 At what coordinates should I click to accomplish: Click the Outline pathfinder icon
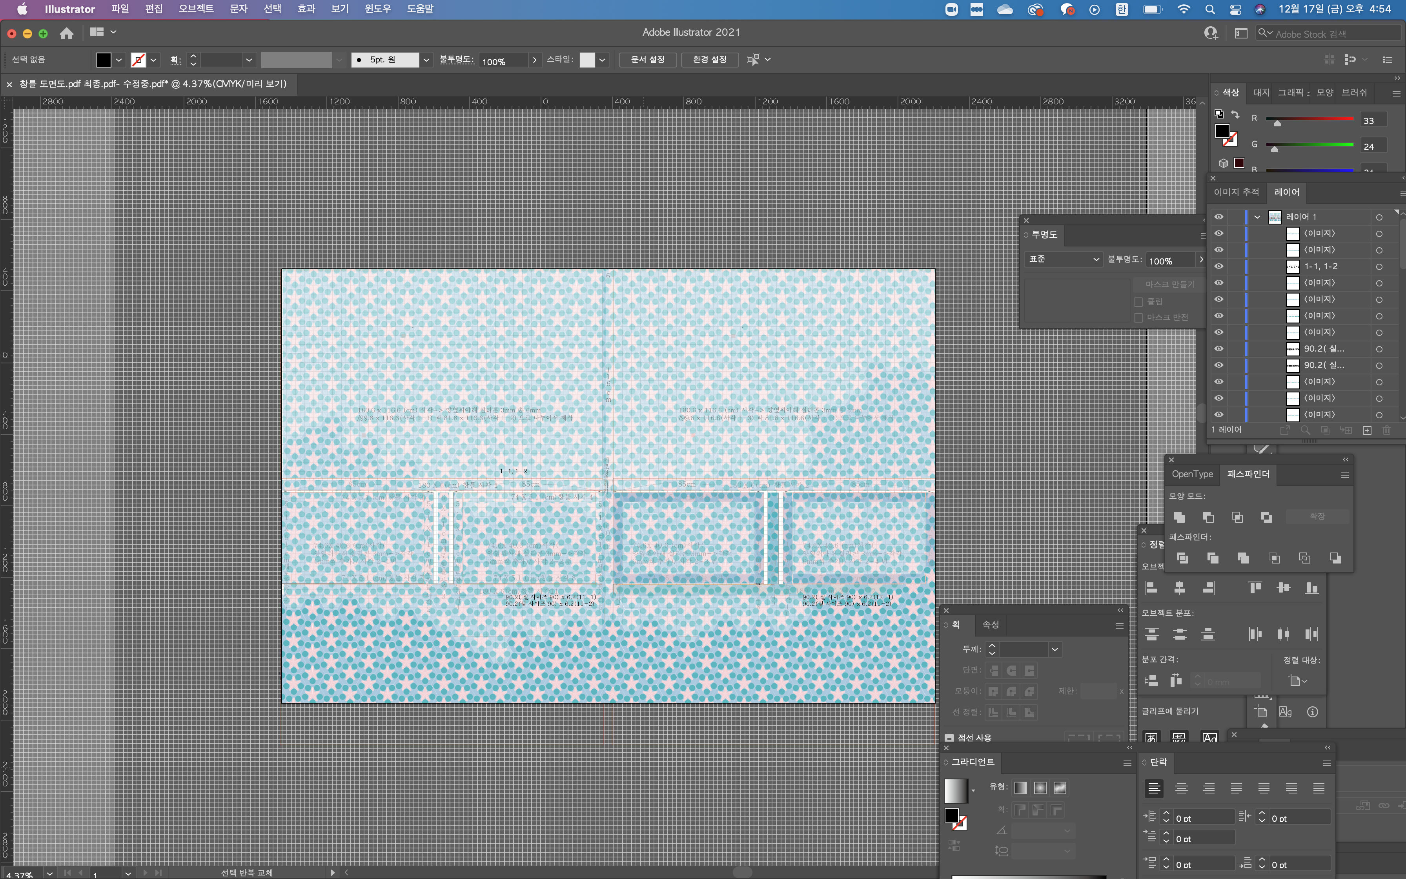tap(1304, 558)
